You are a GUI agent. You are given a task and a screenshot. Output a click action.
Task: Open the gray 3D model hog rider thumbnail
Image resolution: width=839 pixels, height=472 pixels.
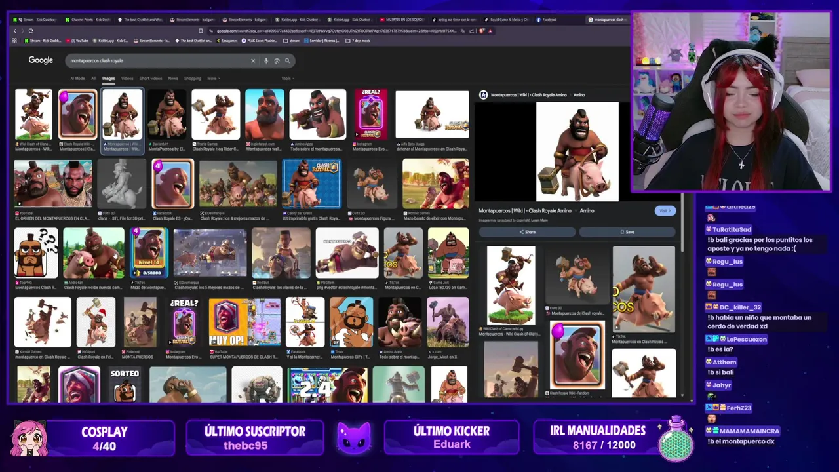(x=122, y=184)
